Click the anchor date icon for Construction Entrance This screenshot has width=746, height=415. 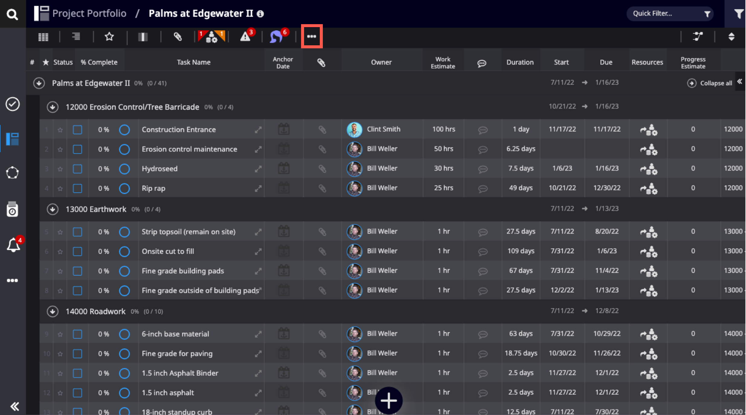point(284,130)
